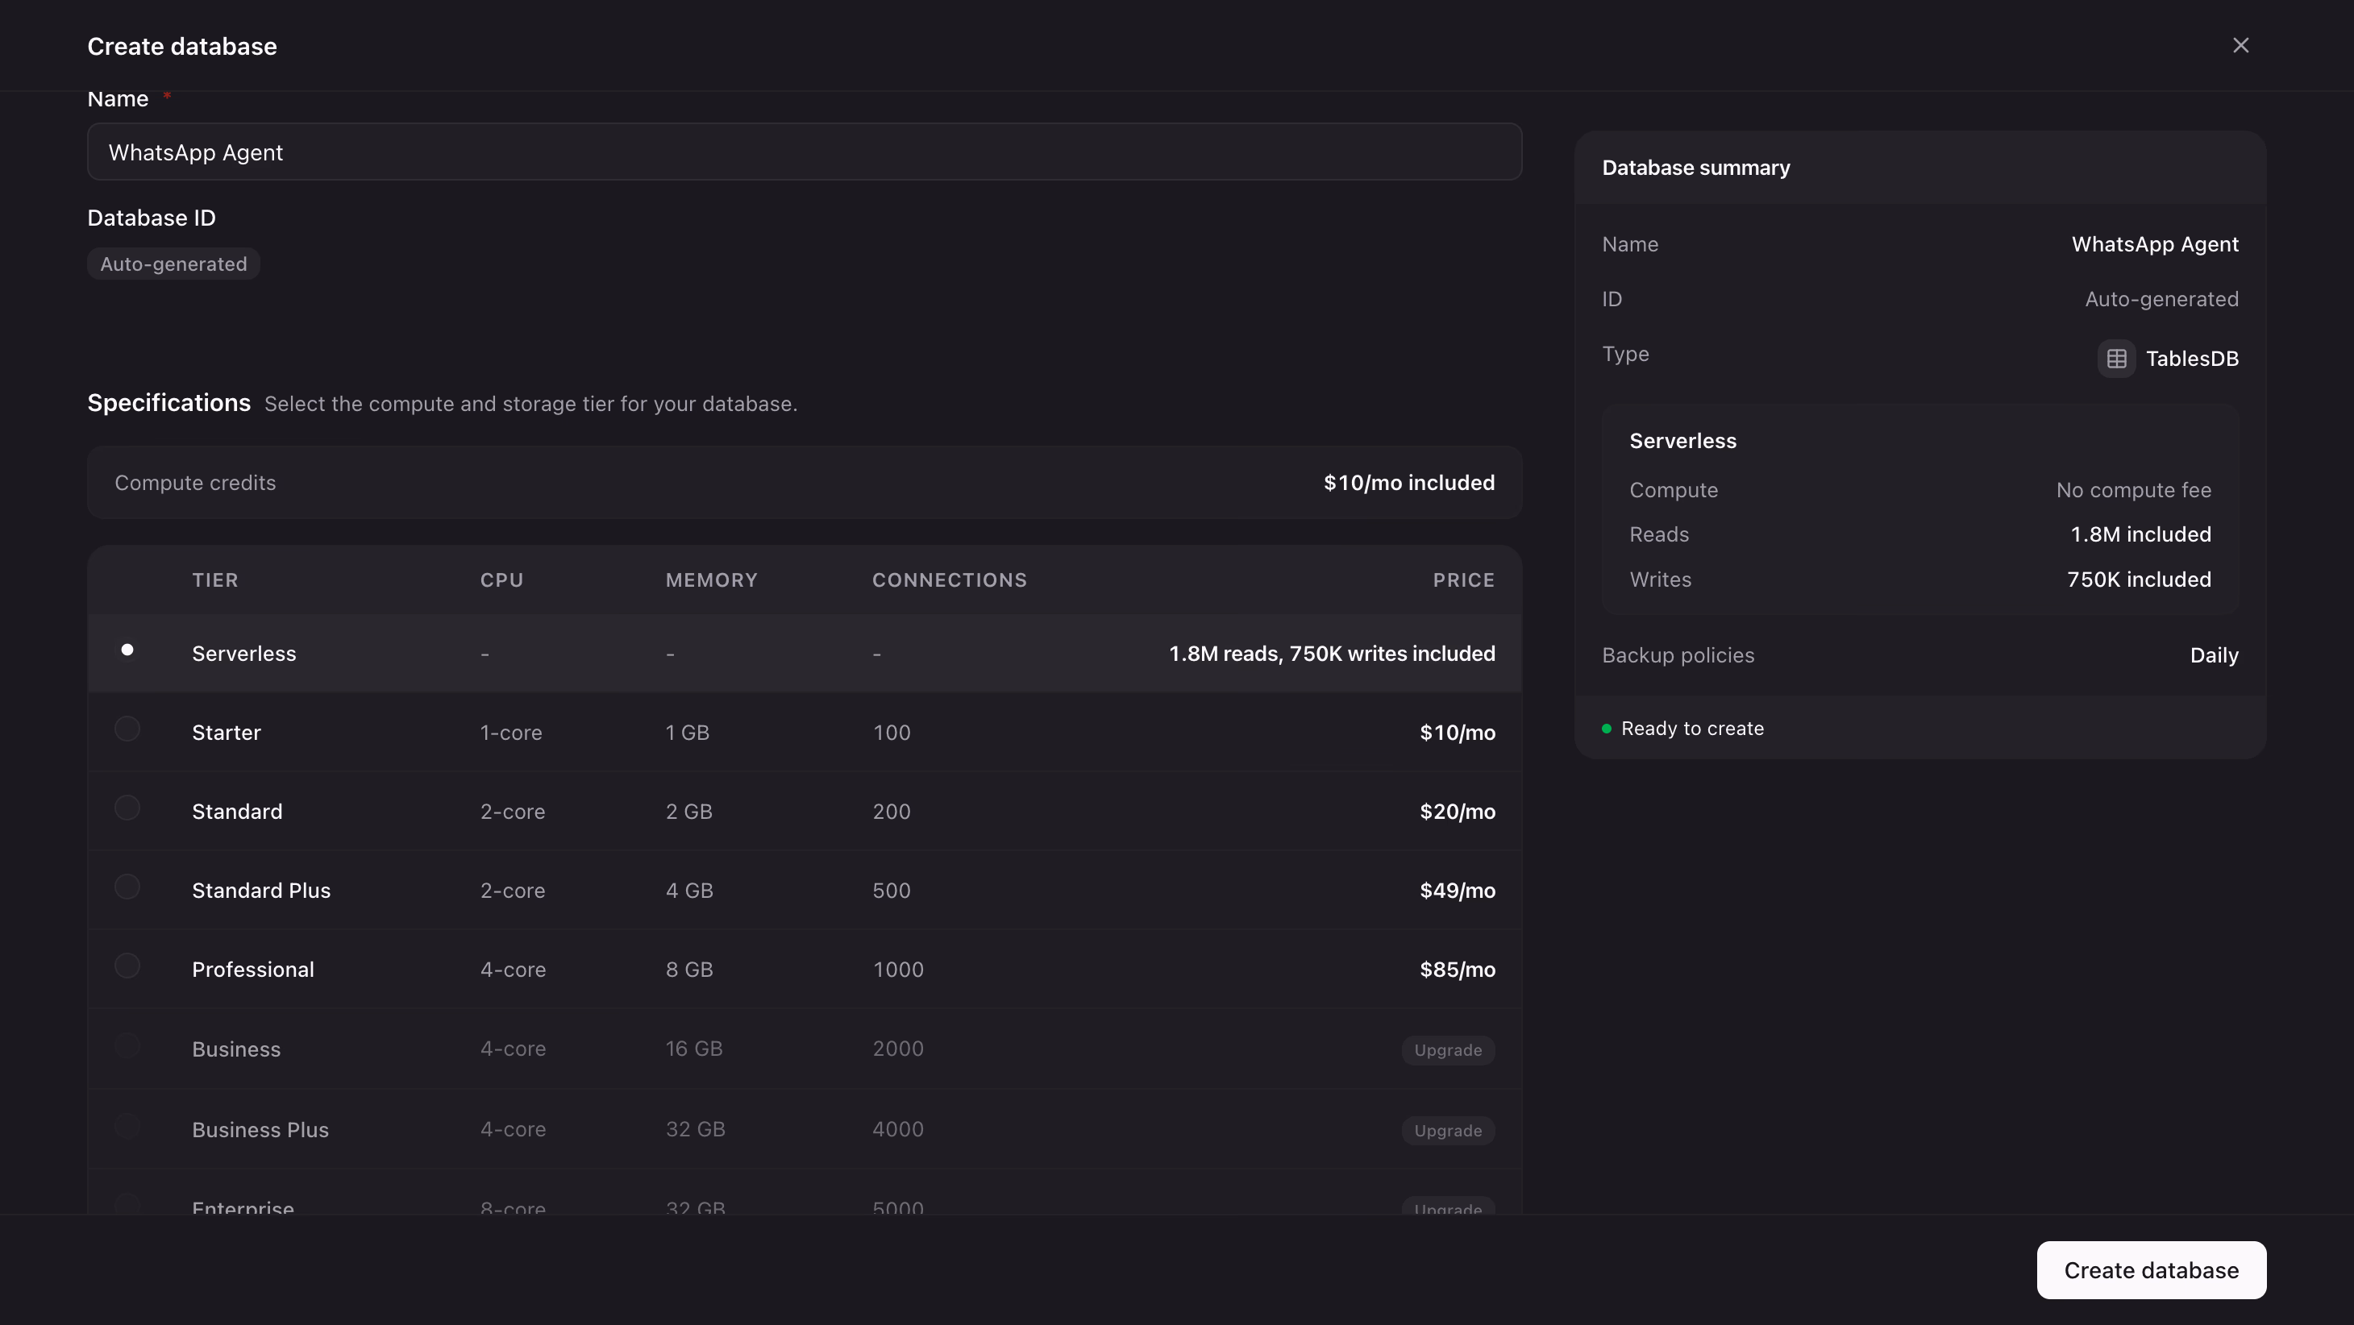Click the 'Compute credits' label
The width and height of the screenshot is (2354, 1325).
[x=194, y=483]
